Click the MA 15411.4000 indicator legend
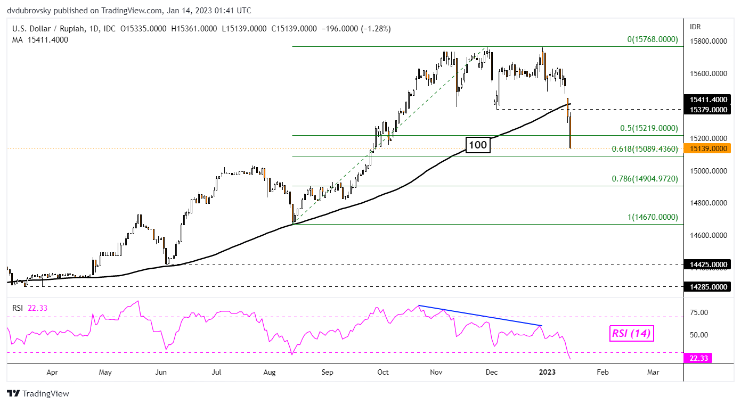 (x=40, y=39)
